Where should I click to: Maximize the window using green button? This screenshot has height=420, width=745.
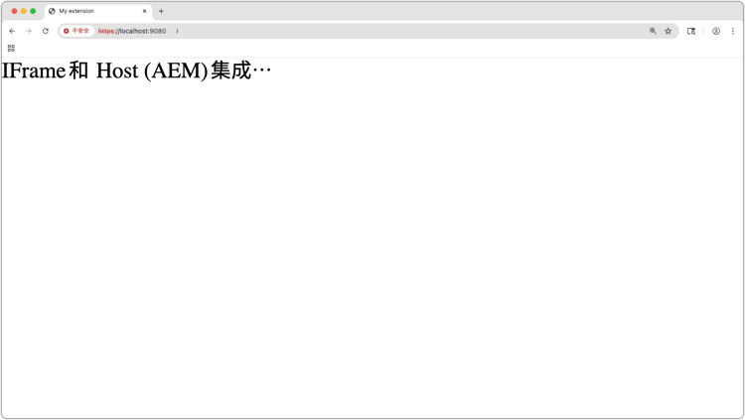click(x=33, y=11)
